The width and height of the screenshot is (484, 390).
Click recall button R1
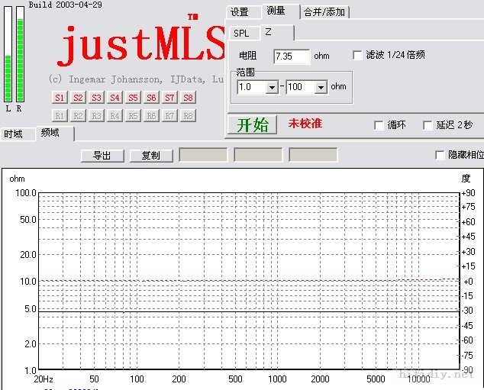pos(60,116)
